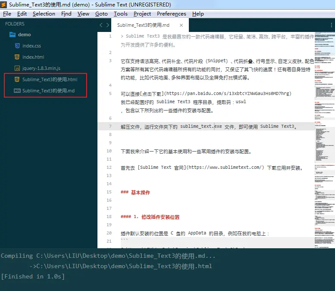Screen dimensions: 335x291
Task: Go to previous tab with left arrow
Action: (x=101, y=25)
